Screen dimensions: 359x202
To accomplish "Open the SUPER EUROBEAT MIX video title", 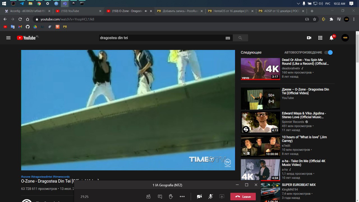I will (299, 185).
